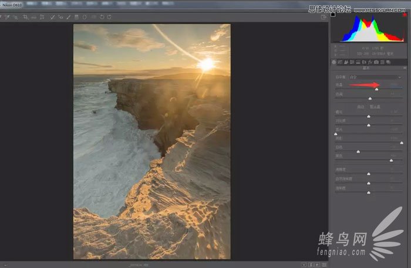The image size is (411, 268).
Task: Click the Default tone link
Action: (376, 106)
